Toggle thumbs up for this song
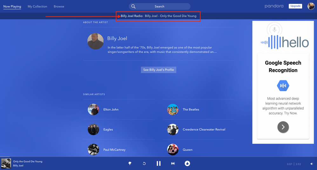This screenshot has width=317, height=170. point(187,163)
